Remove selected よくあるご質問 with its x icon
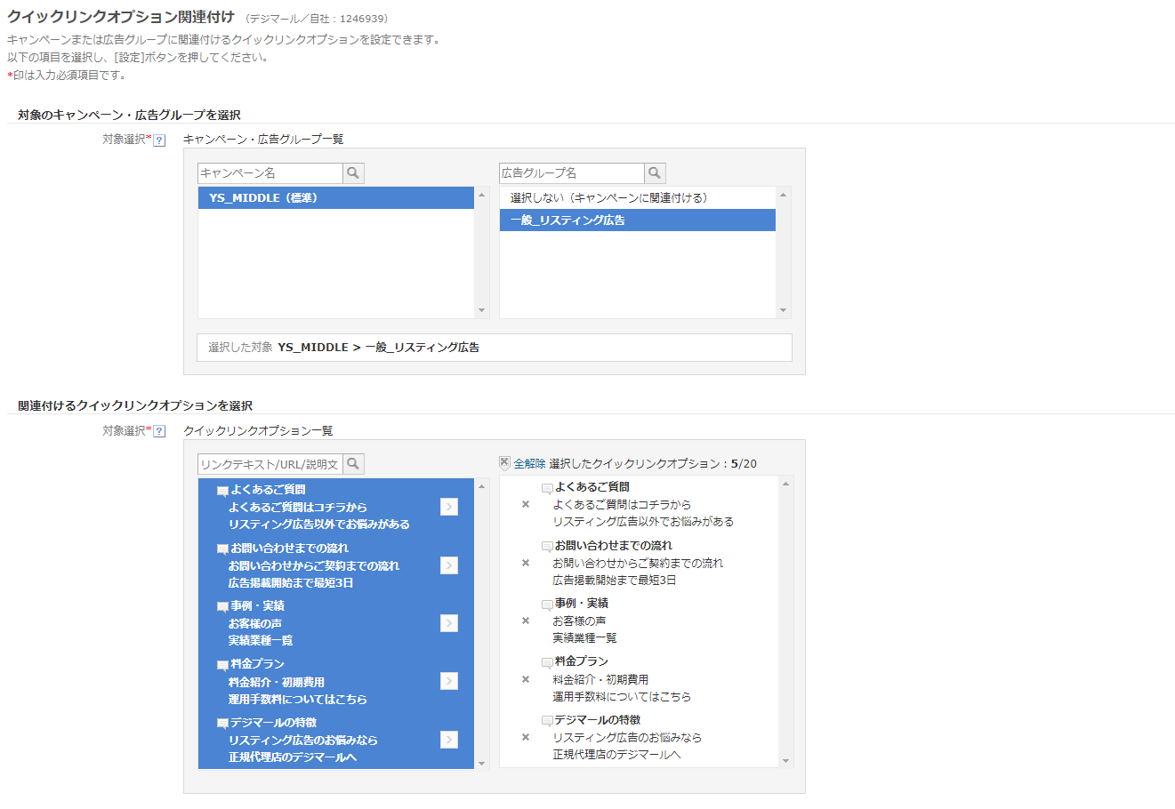1175x809 pixels. tap(526, 504)
